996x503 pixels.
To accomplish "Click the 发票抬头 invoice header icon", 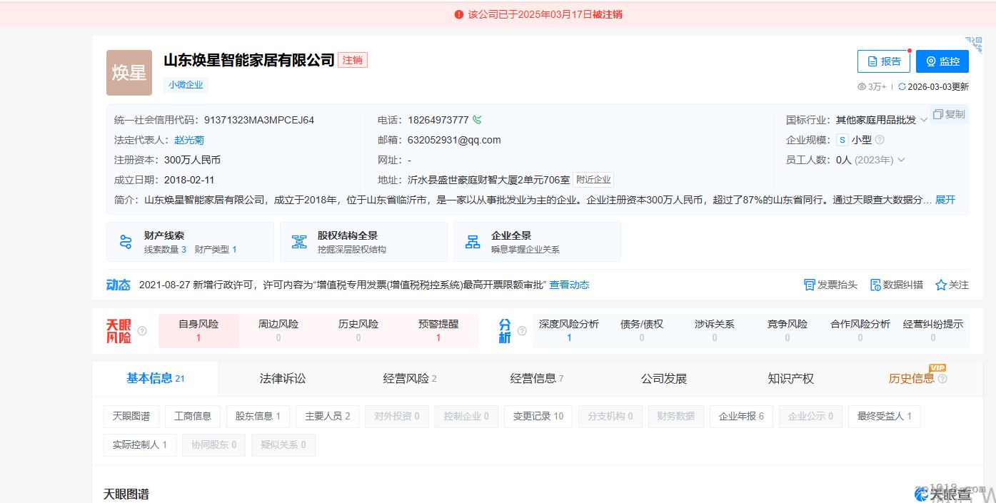I will 810,285.
